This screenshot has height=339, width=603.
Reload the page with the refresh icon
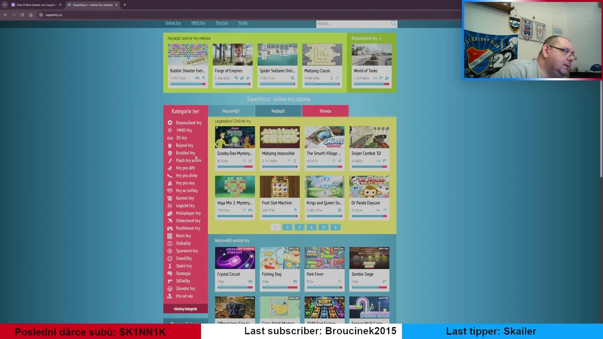[x=22, y=15]
